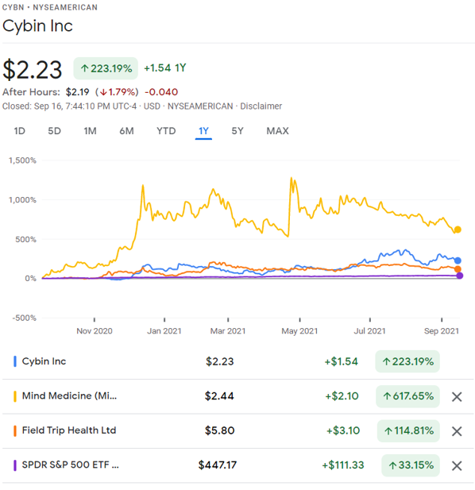Click the -500% y-axis label

(25, 318)
